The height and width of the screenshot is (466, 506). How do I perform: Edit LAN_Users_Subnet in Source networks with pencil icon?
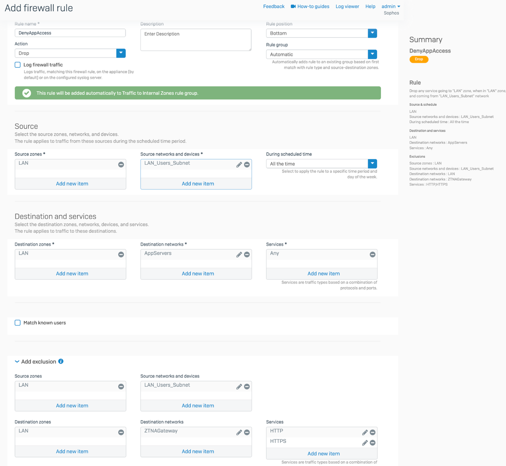[x=239, y=165]
